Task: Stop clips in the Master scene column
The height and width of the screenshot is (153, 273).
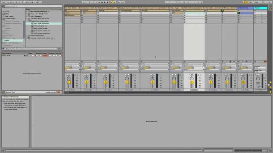Action: 255,61
